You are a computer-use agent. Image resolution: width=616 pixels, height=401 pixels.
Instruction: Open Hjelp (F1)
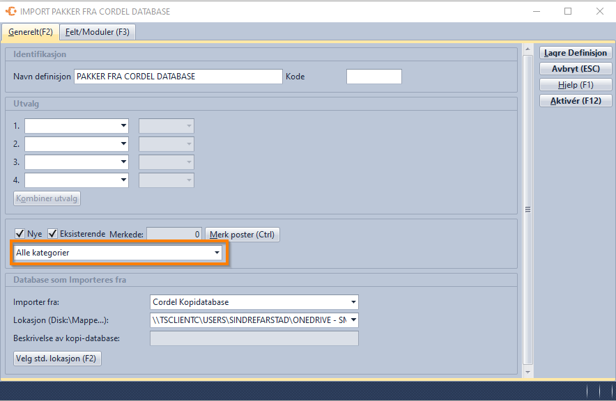[x=576, y=85]
